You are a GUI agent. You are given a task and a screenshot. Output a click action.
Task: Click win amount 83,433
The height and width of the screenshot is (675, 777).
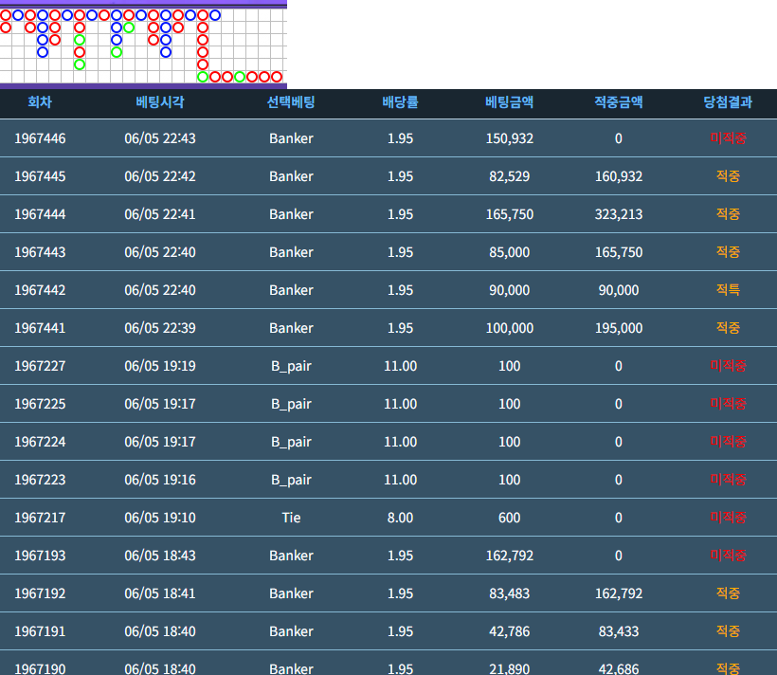click(619, 631)
